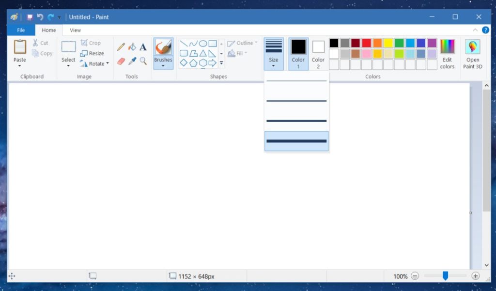Select the Eraser tool
The height and width of the screenshot is (291, 496).
pos(121,61)
